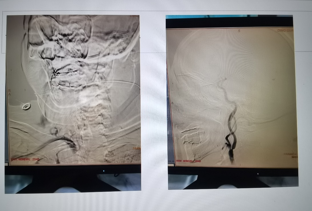The width and height of the screenshot is (312, 211).
Task: Click the WW 4096 WL 2048 label on right image
Action: (189, 161)
